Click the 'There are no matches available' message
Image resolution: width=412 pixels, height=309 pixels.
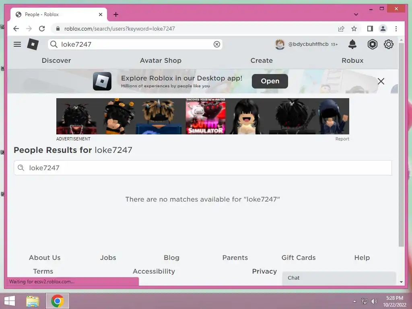click(203, 199)
